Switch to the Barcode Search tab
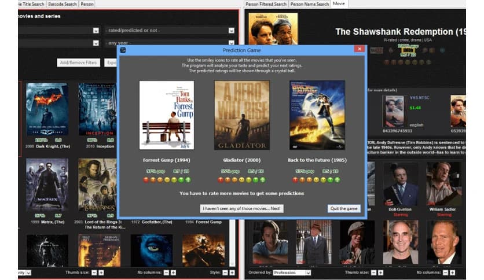 point(62,4)
